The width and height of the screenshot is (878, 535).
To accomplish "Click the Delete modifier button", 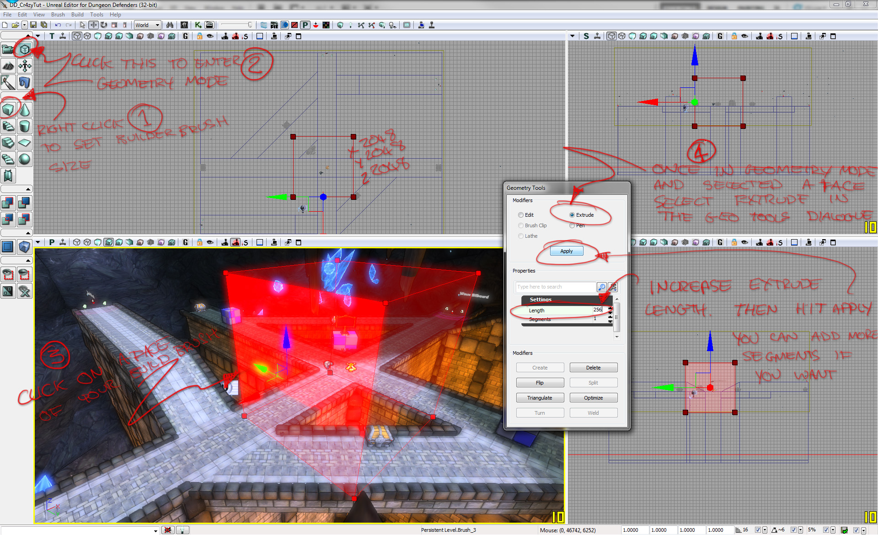I will point(593,368).
